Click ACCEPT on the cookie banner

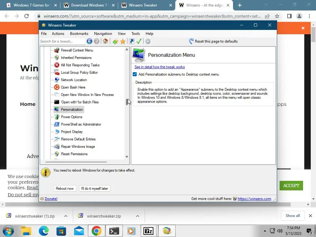(x=291, y=185)
